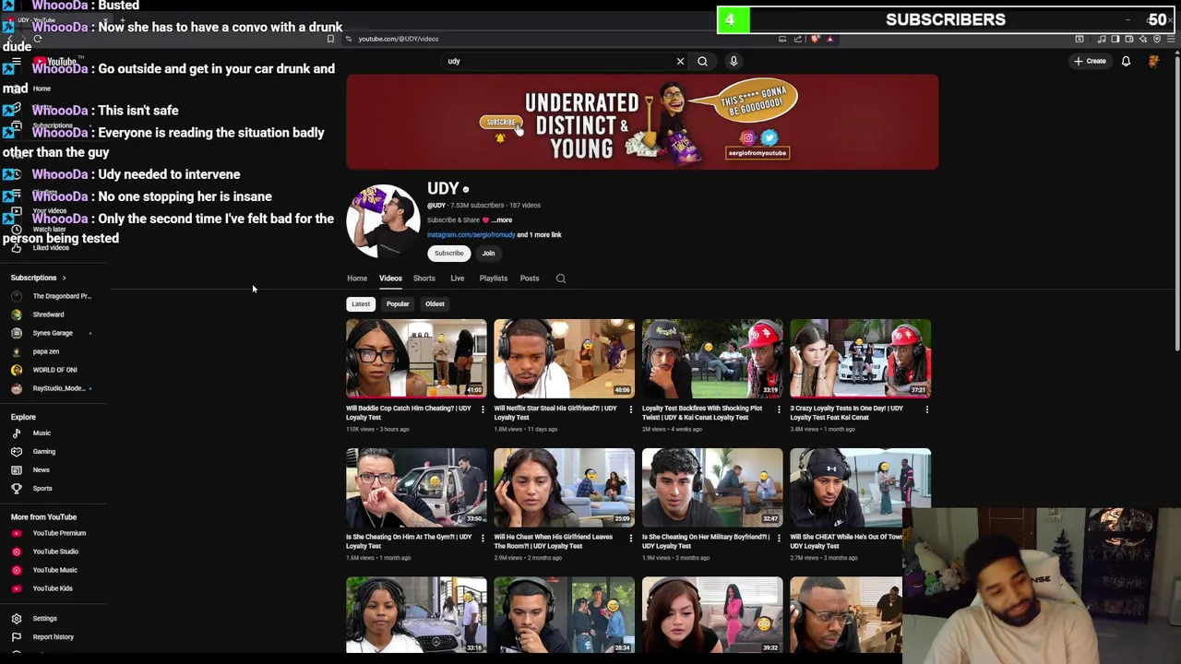Open YouTube hamburger guide menu icon

16,62
